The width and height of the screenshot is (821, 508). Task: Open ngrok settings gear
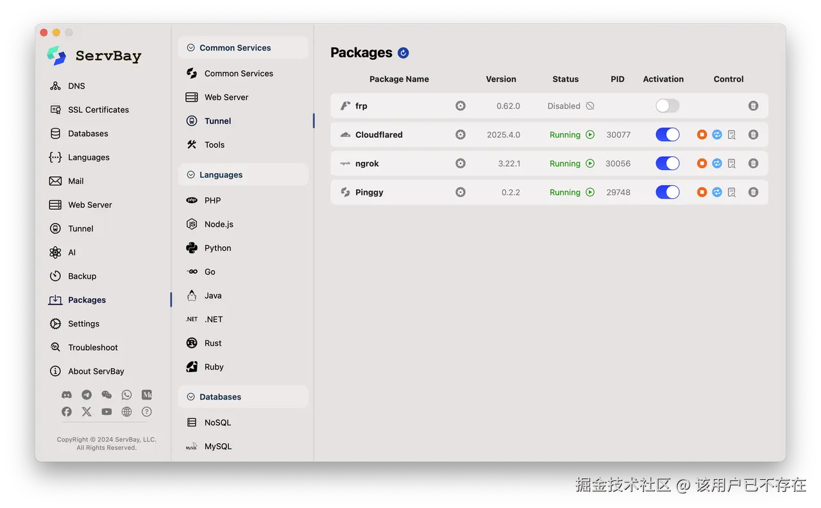click(x=461, y=164)
